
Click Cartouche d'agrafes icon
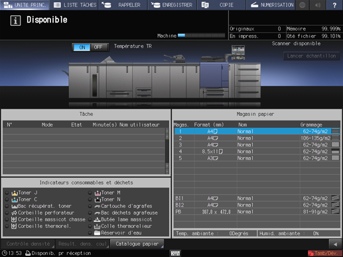(98, 207)
